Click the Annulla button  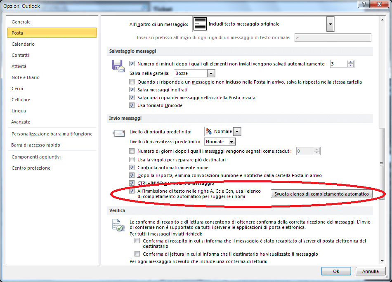pyautogui.click(x=371, y=271)
